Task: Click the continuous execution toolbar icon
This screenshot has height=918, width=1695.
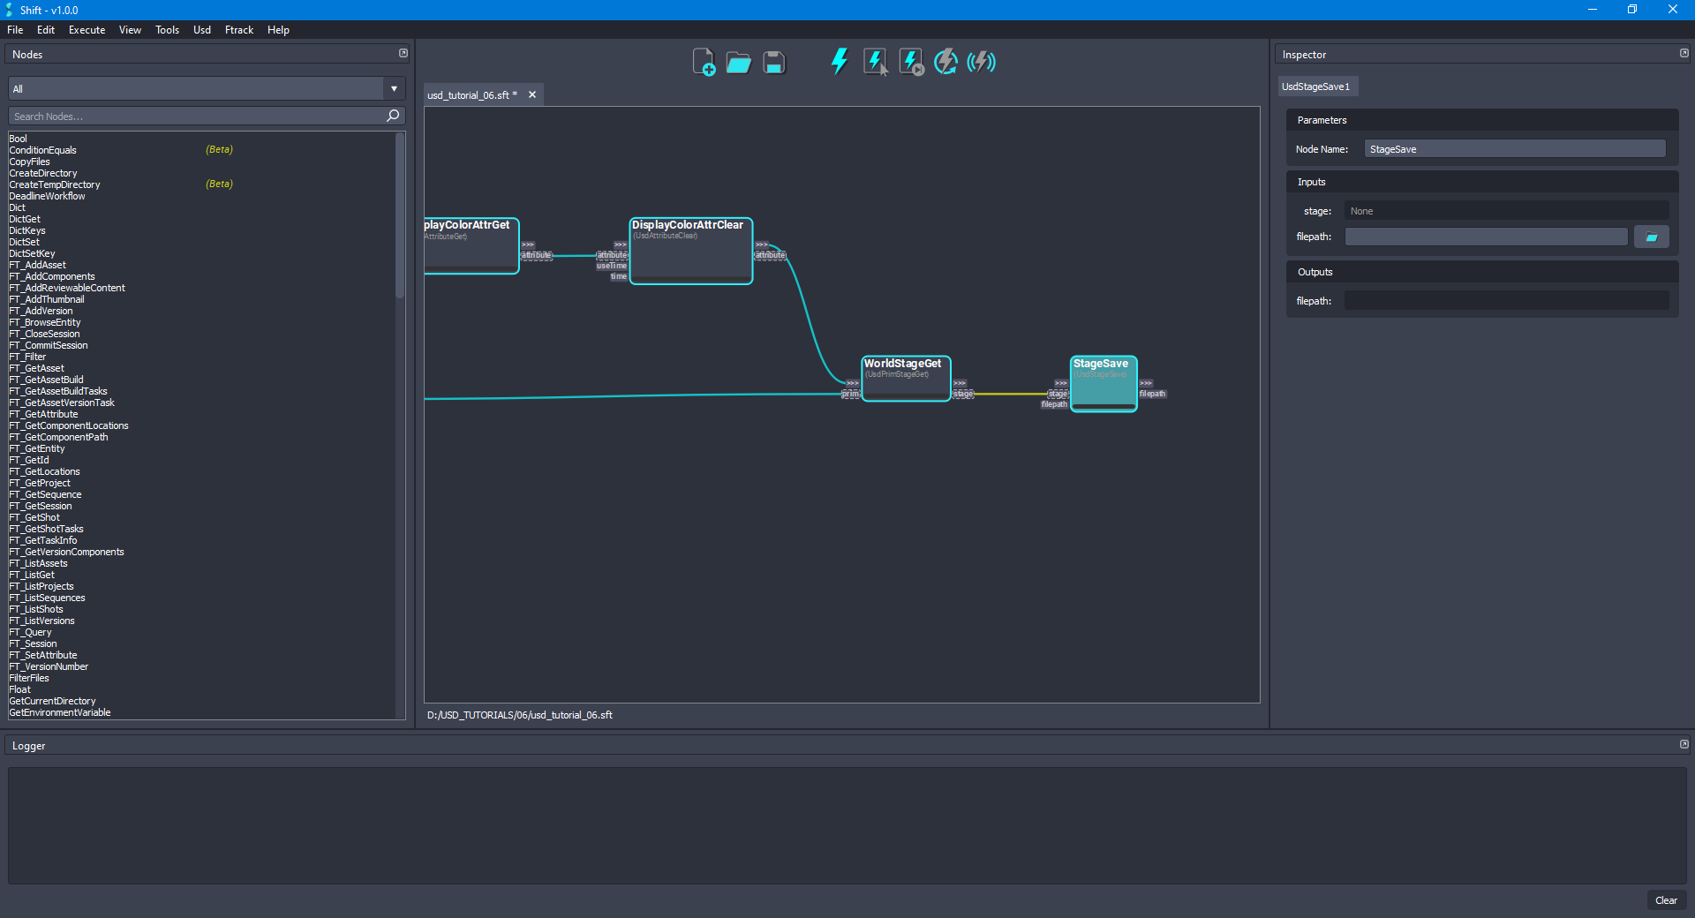Action: [945, 62]
